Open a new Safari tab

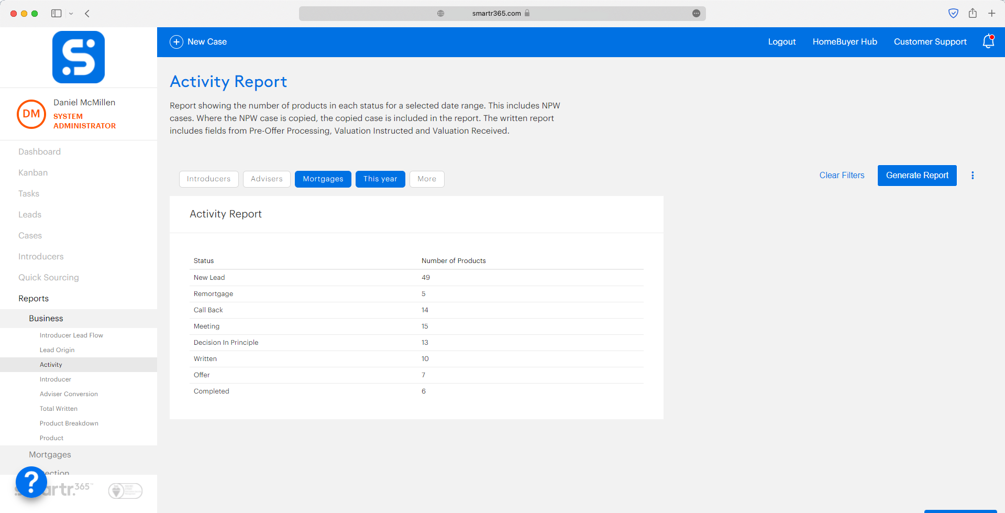991,14
